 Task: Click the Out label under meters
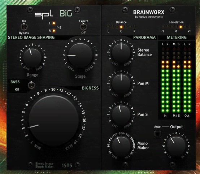click(187, 116)
